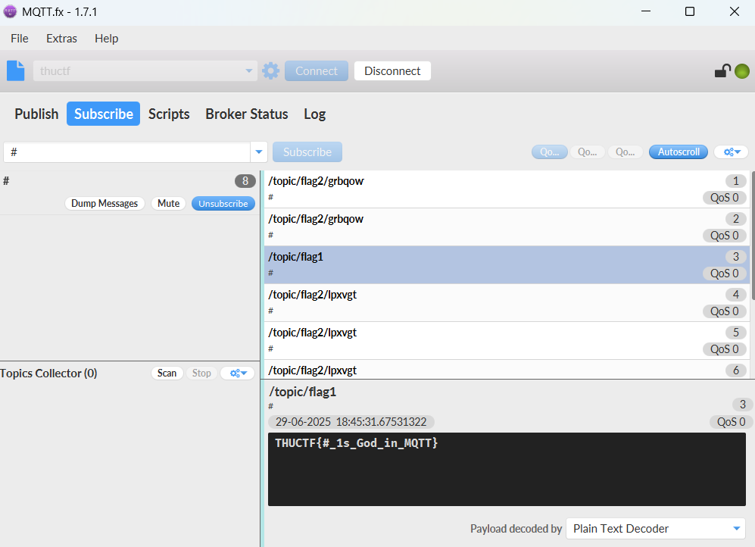Click the unlocked padlock icon
Screen dimensions: 755x547
coord(722,71)
